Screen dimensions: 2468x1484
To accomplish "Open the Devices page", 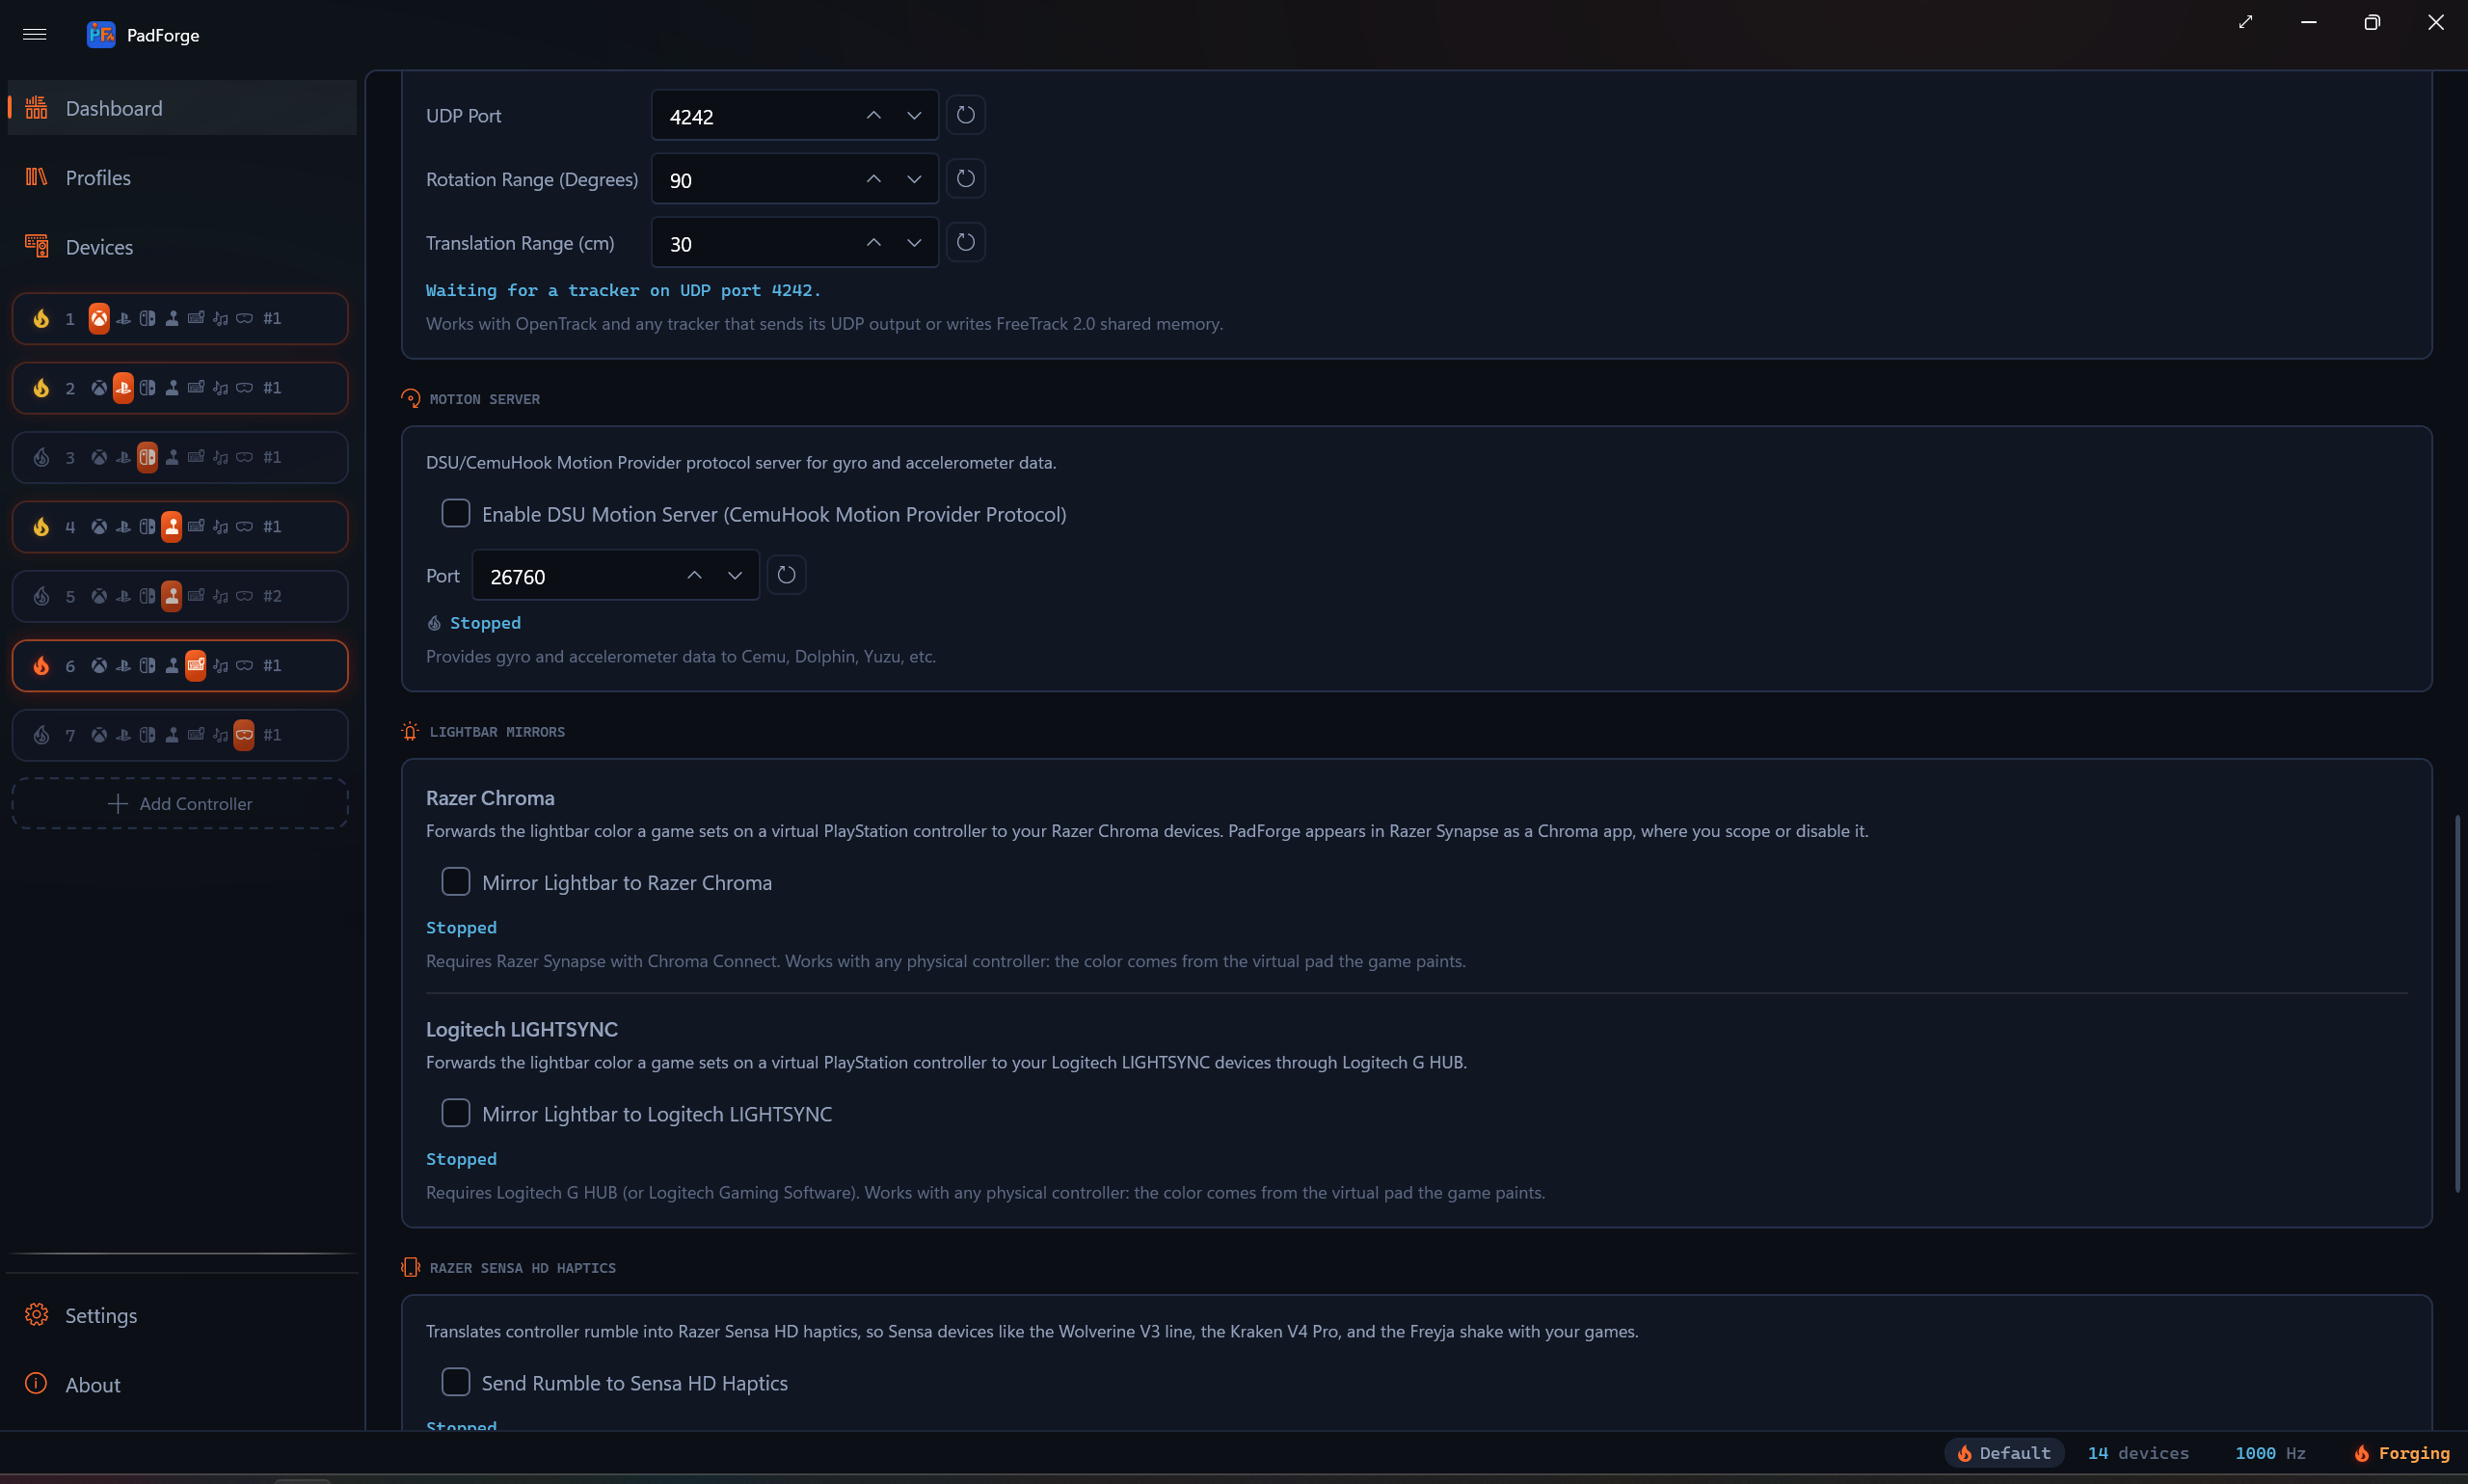I will pyautogui.click(x=182, y=247).
